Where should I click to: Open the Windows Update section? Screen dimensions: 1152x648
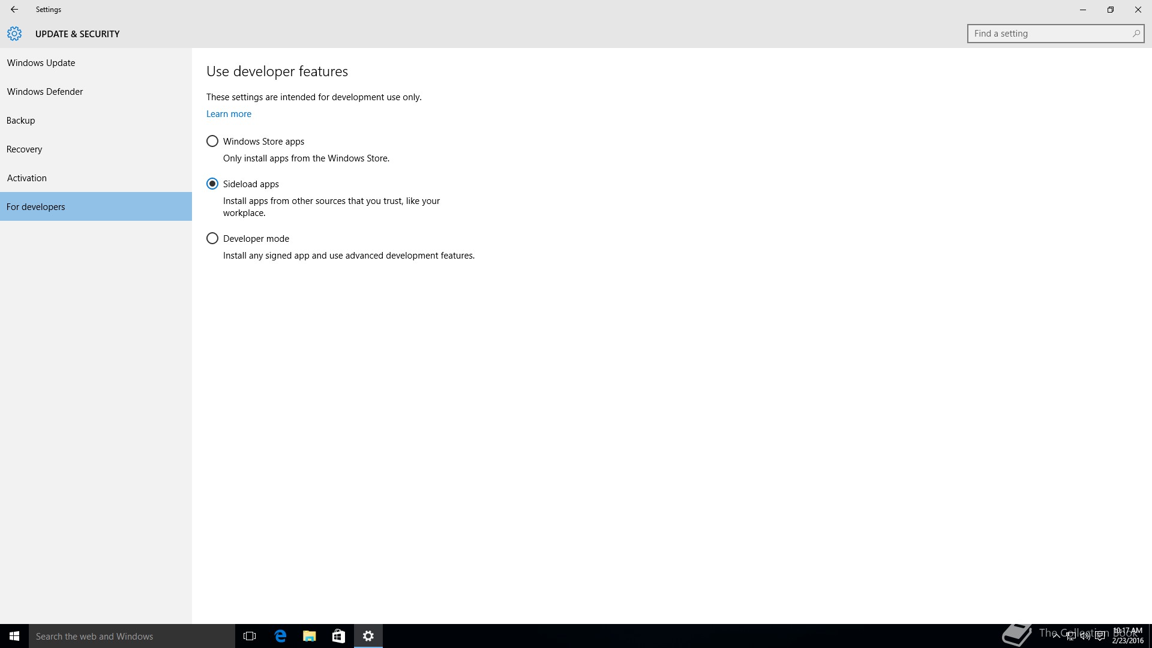pos(41,63)
